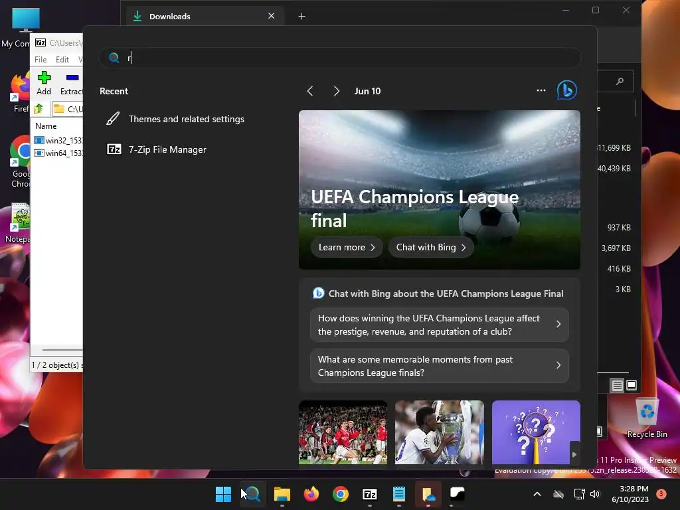Click the Search icon on taskbar
This screenshot has width=680, height=510.
click(x=252, y=494)
